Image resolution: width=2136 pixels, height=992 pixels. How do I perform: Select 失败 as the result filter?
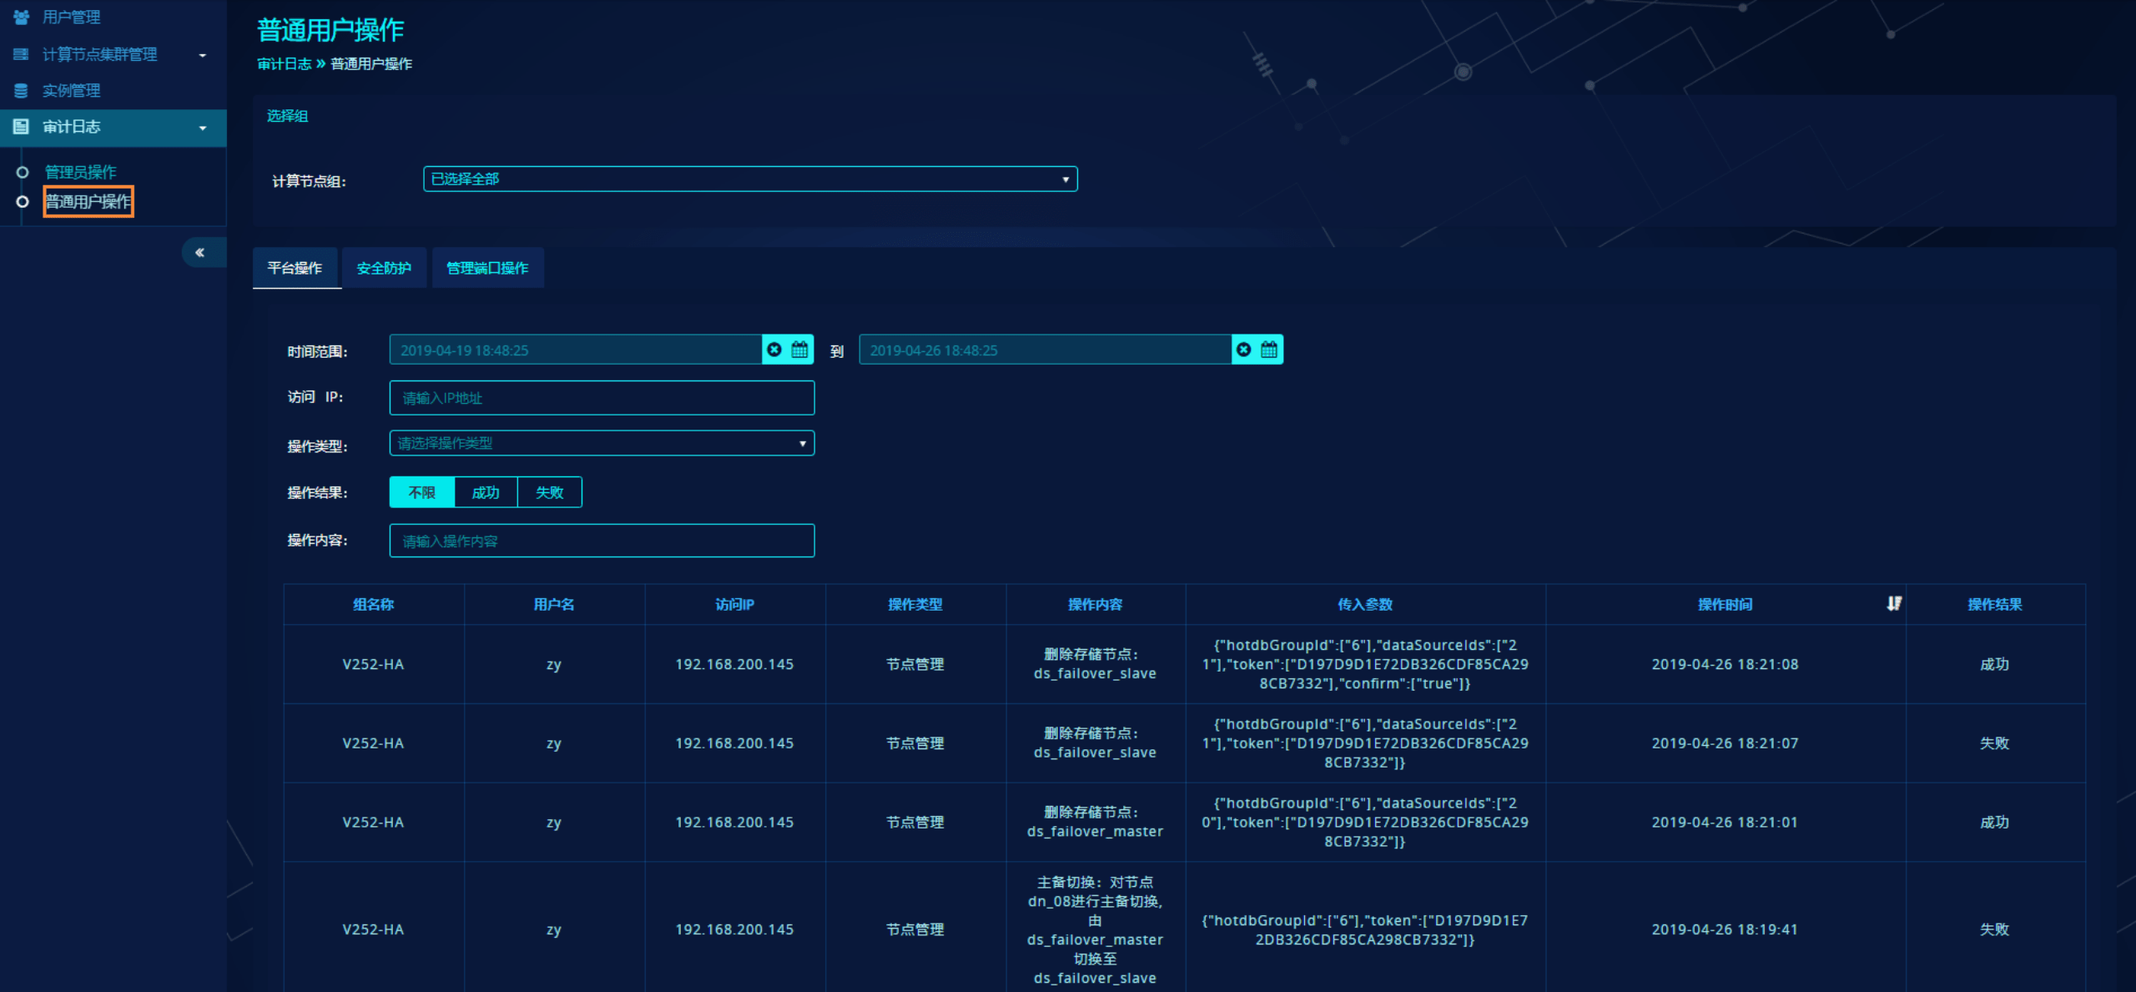[x=549, y=492]
